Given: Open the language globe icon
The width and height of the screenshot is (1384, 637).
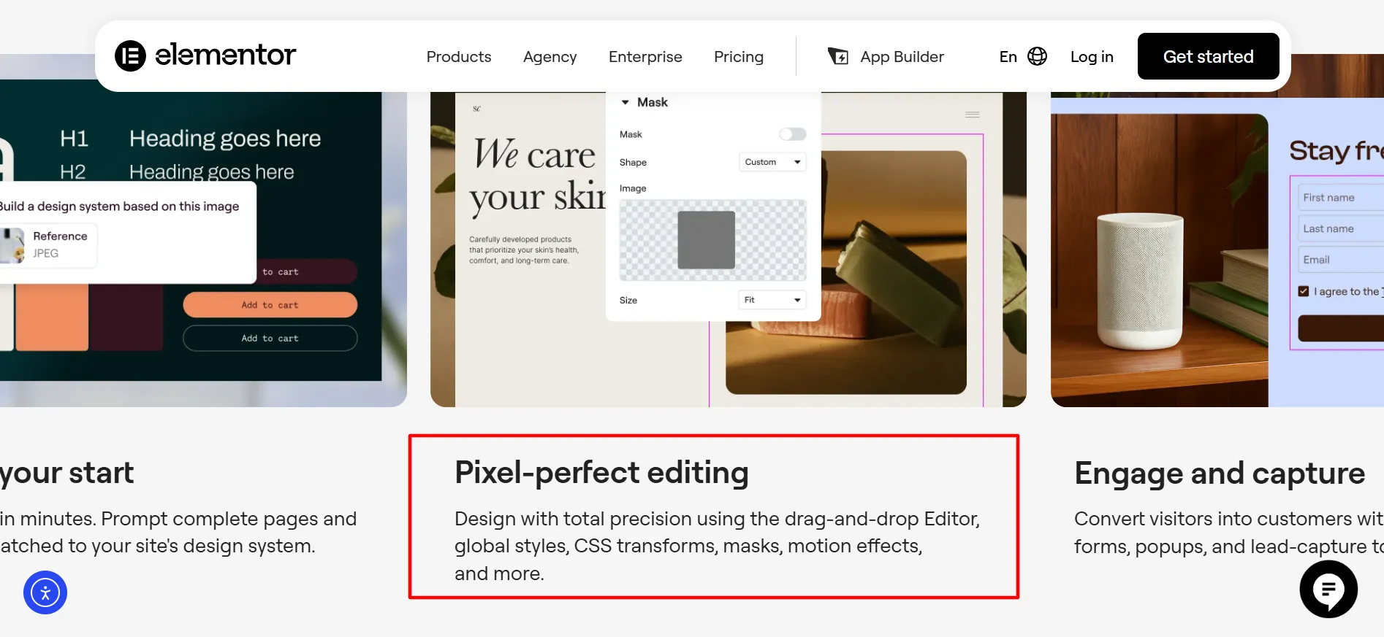Looking at the screenshot, I should coord(1037,56).
